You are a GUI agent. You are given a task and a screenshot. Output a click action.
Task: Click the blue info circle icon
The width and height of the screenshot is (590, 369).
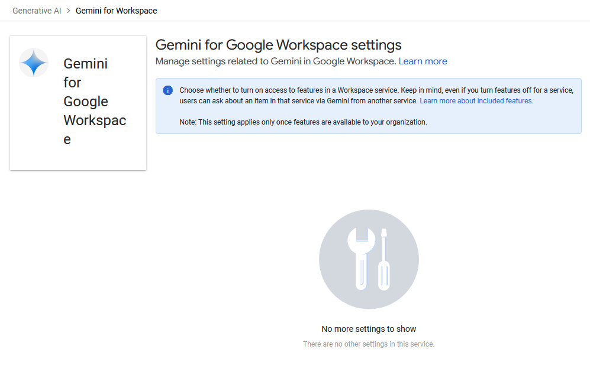coord(168,90)
